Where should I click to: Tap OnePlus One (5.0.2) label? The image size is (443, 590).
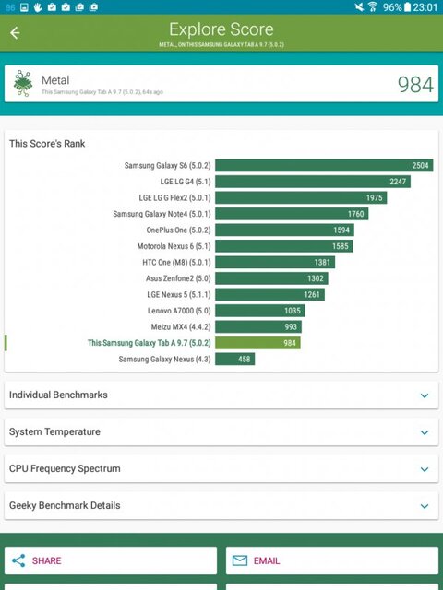tap(178, 230)
